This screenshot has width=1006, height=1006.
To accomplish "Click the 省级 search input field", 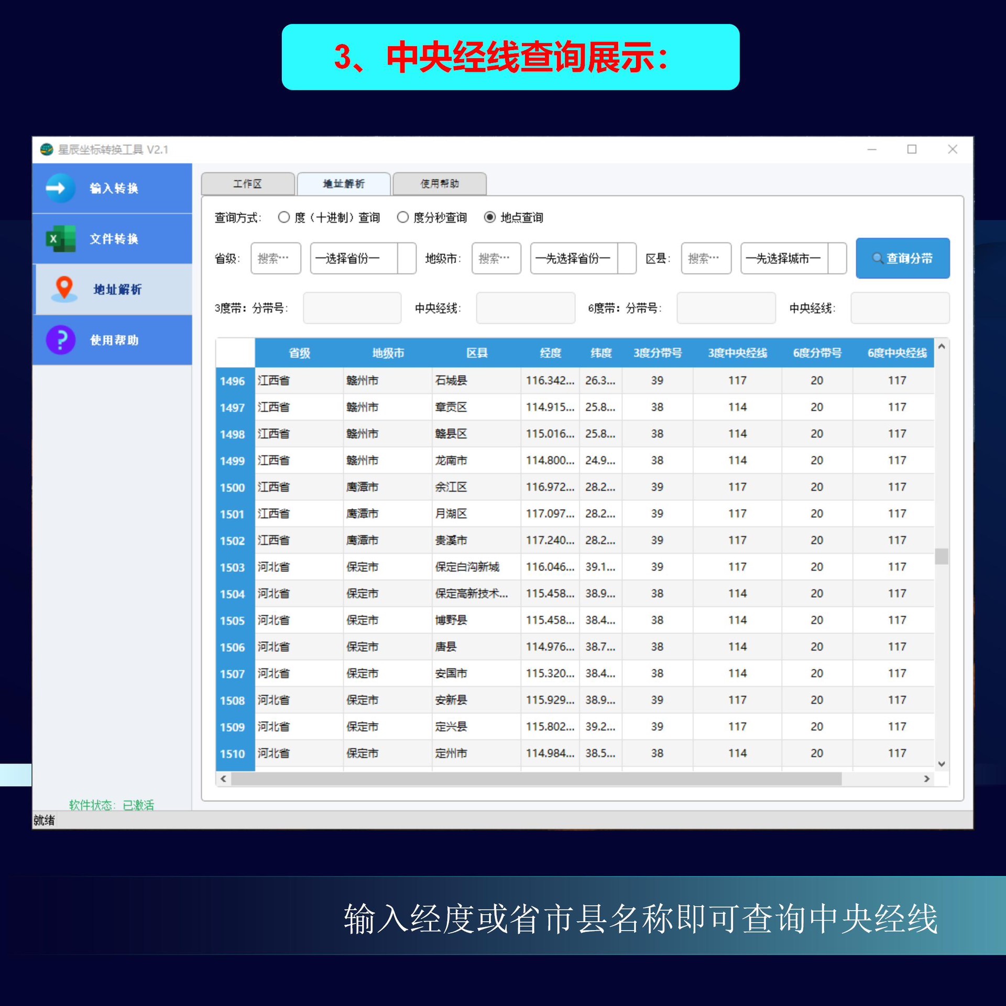I will point(276,258).
